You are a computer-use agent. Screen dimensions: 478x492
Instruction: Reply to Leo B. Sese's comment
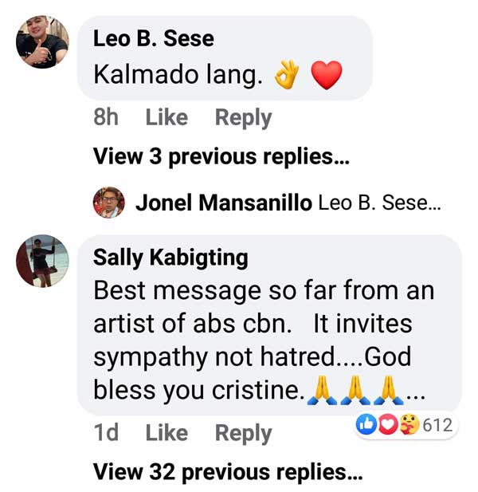point(243,118)
